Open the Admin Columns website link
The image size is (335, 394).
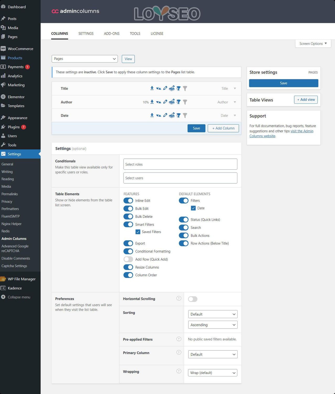(281, 133)
